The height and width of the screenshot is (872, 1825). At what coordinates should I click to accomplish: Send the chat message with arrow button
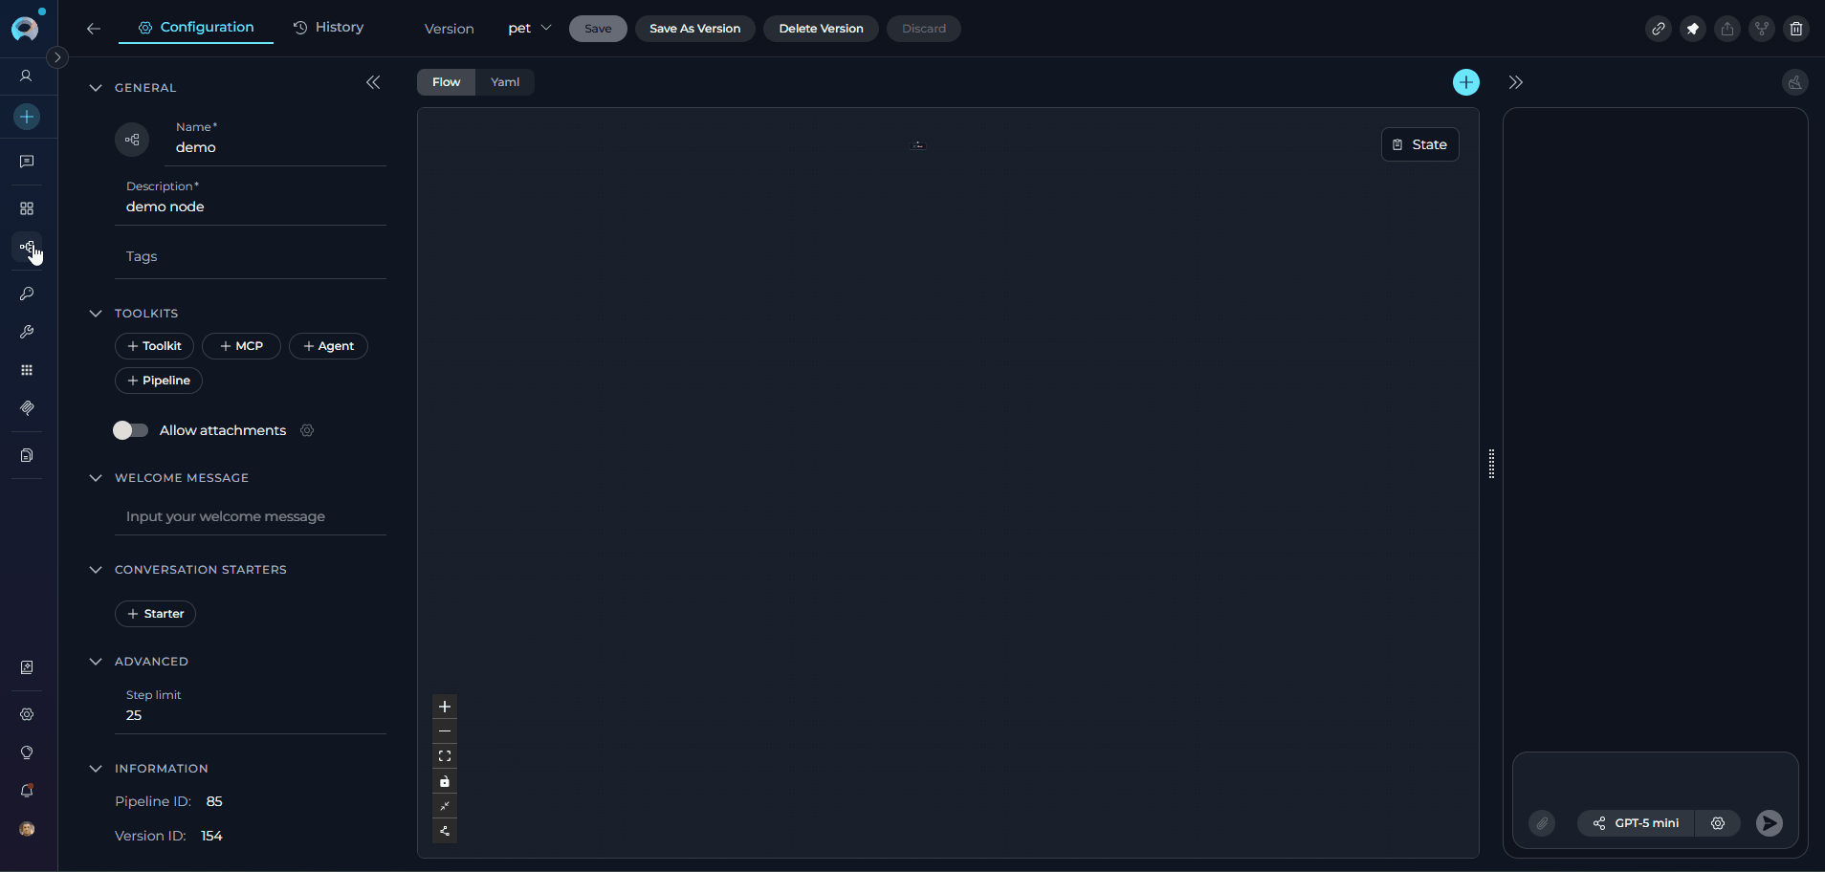tap(1769, 823)
